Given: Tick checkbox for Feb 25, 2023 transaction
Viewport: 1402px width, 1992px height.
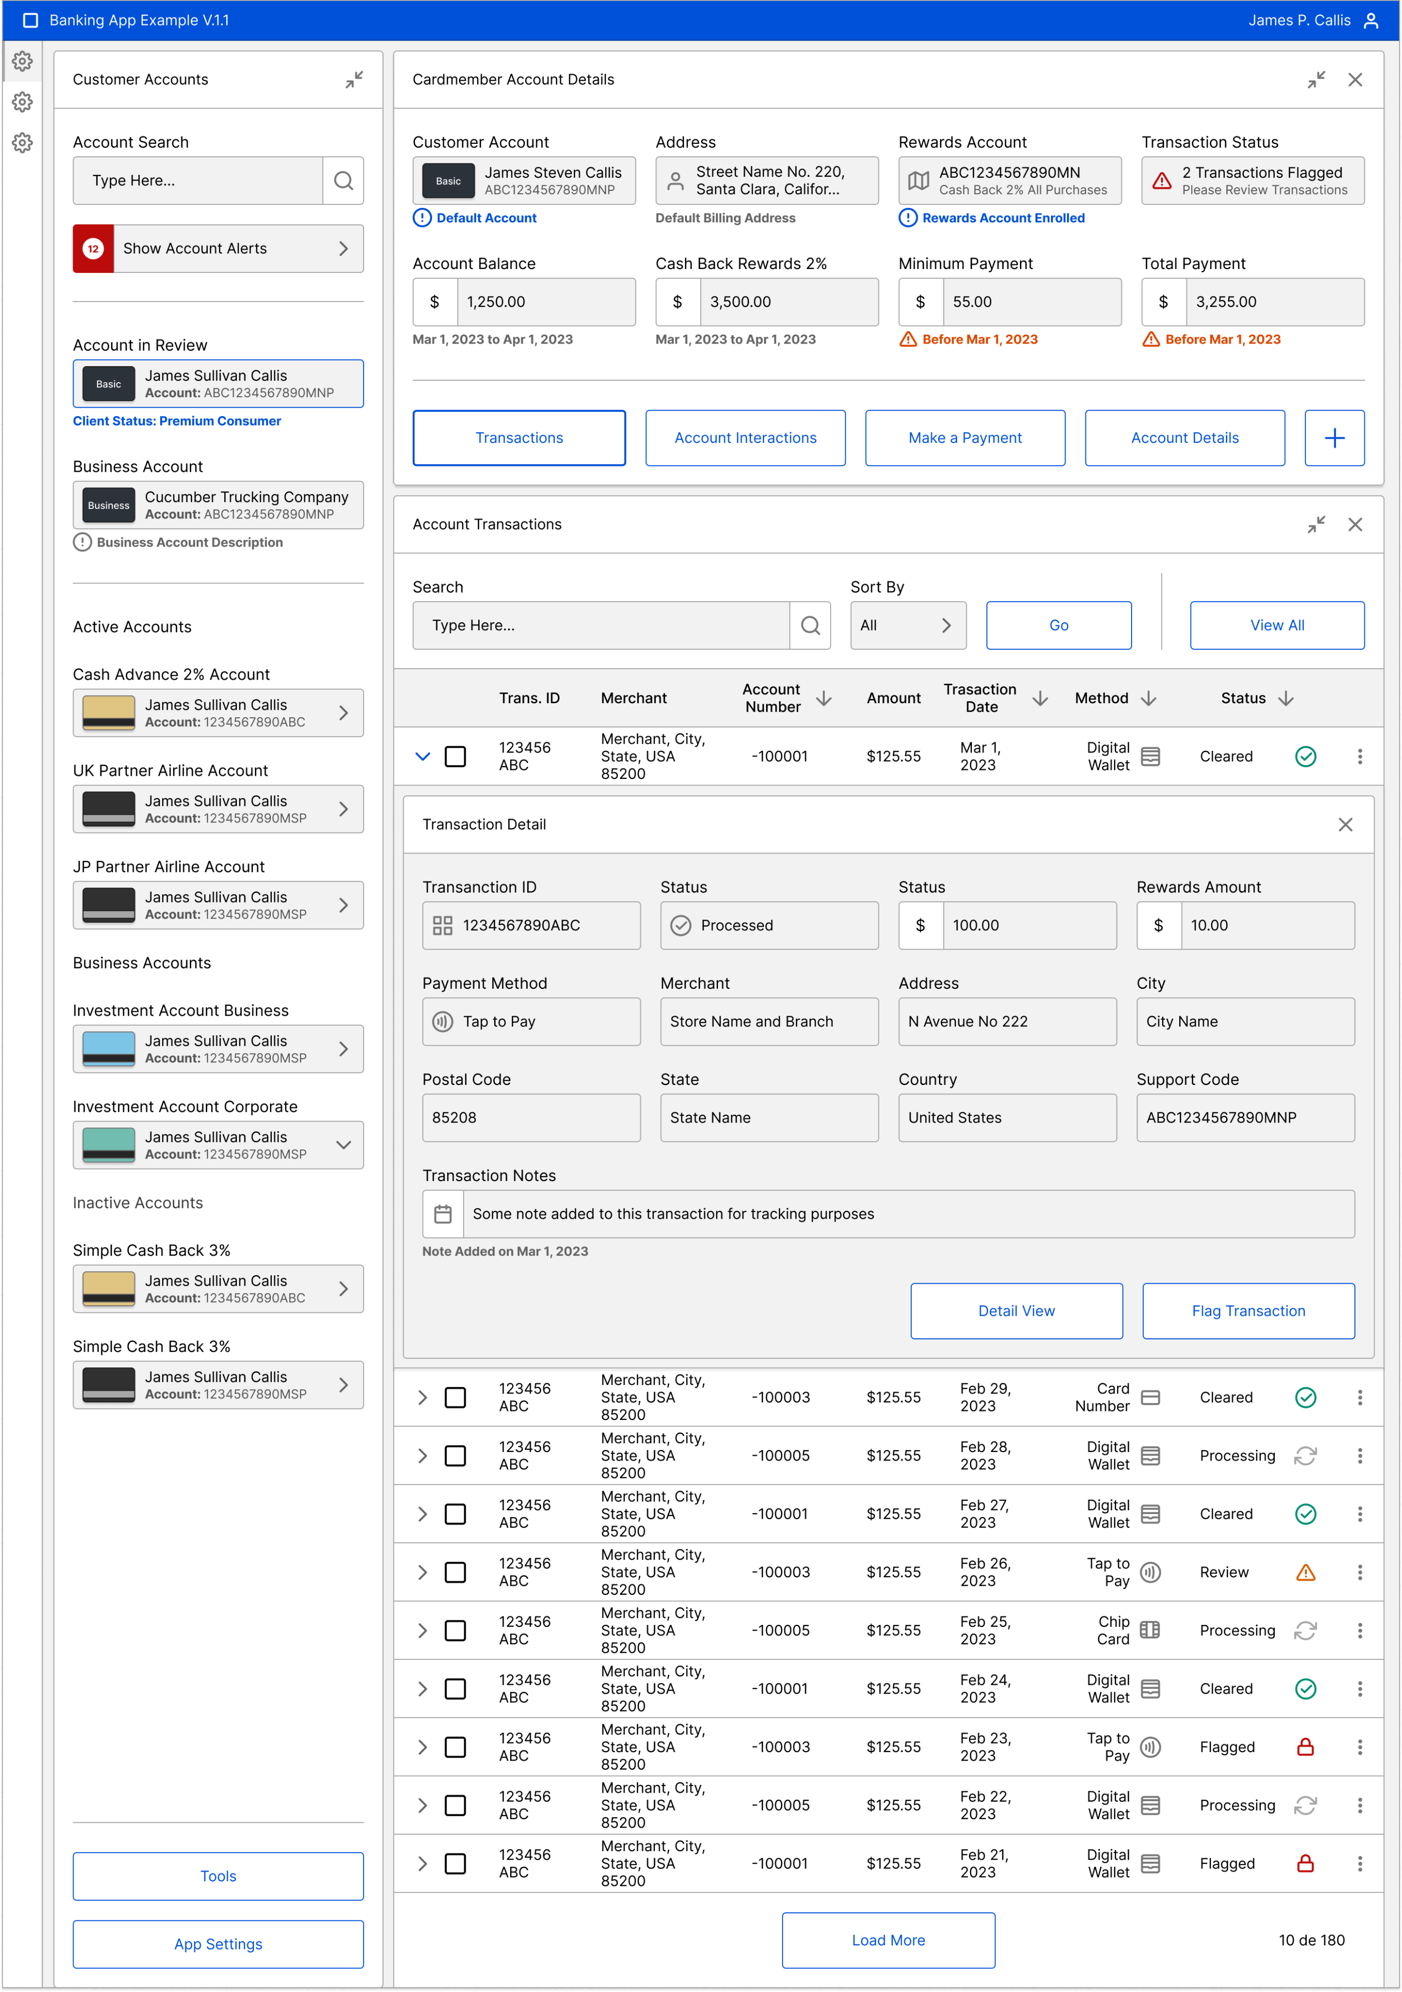Looking at the screenshot, I should [x=455, y=1630].
